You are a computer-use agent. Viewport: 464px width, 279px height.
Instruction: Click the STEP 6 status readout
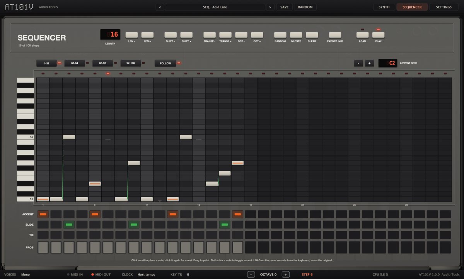[x=307, y=275]
